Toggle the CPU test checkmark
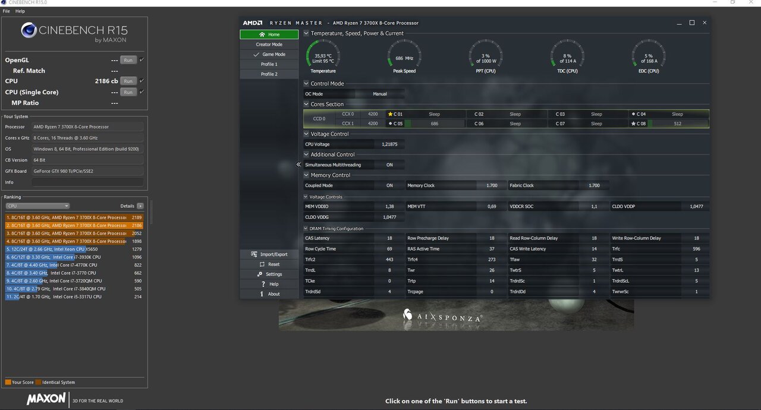This screenshot has height=410, width=761. pyautogui.click(x=141, y=81)
